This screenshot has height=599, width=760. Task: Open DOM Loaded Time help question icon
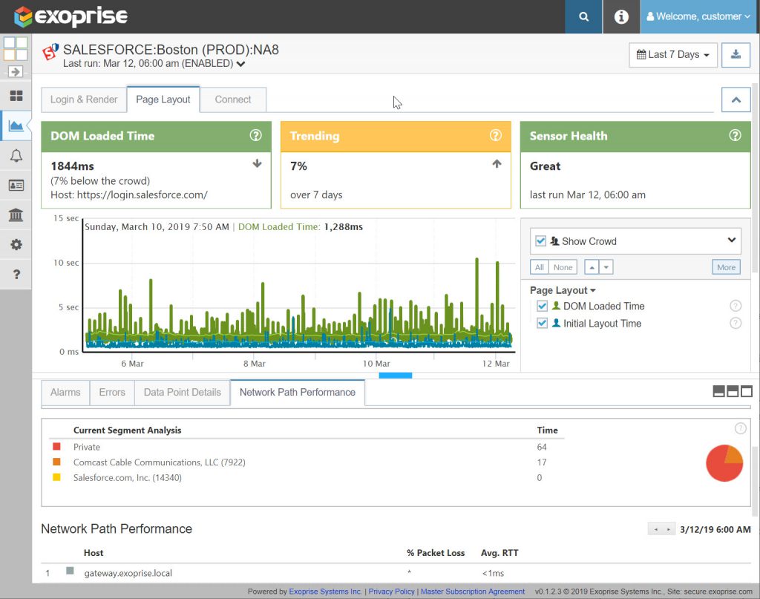click(x=255, y=136)
